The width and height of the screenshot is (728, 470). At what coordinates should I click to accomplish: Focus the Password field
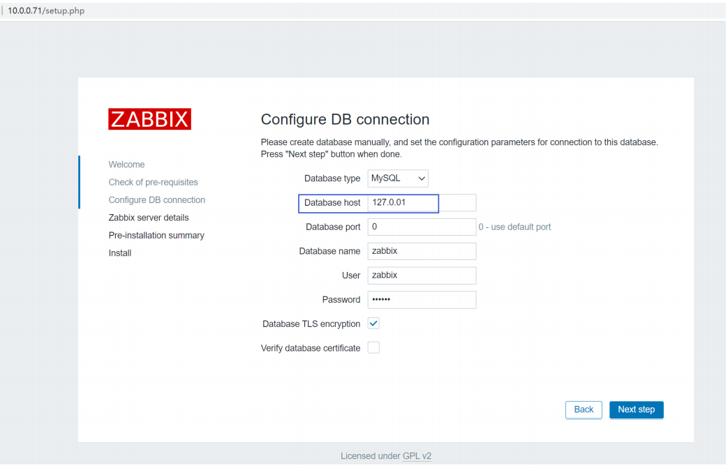pyautogui.click(x=422, y=300)
